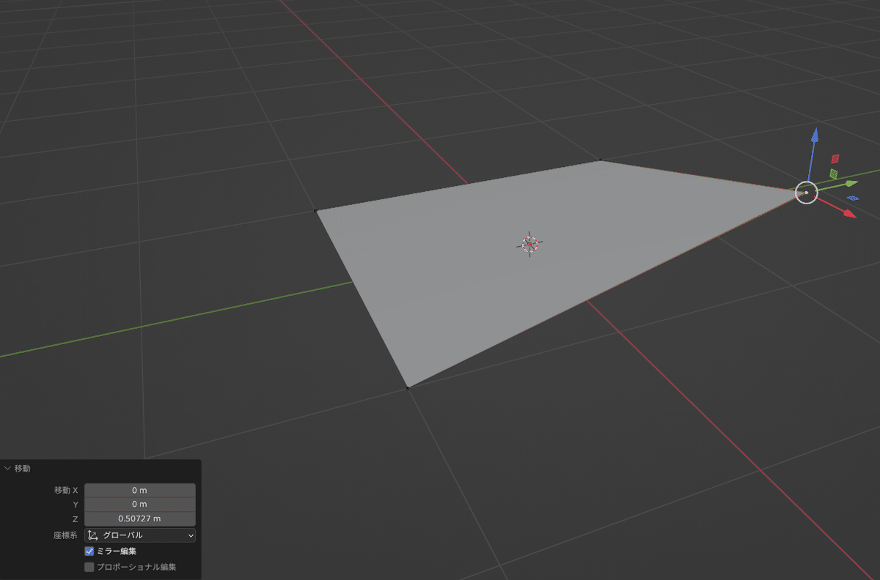This screenshot has height=580, width=880.
Task: Click the green plane handle of the move gizmo
Action: click(x=834, y=174)
